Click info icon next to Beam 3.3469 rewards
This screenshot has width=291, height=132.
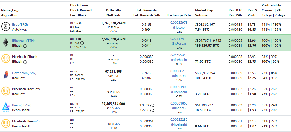[x=152, y=105]
